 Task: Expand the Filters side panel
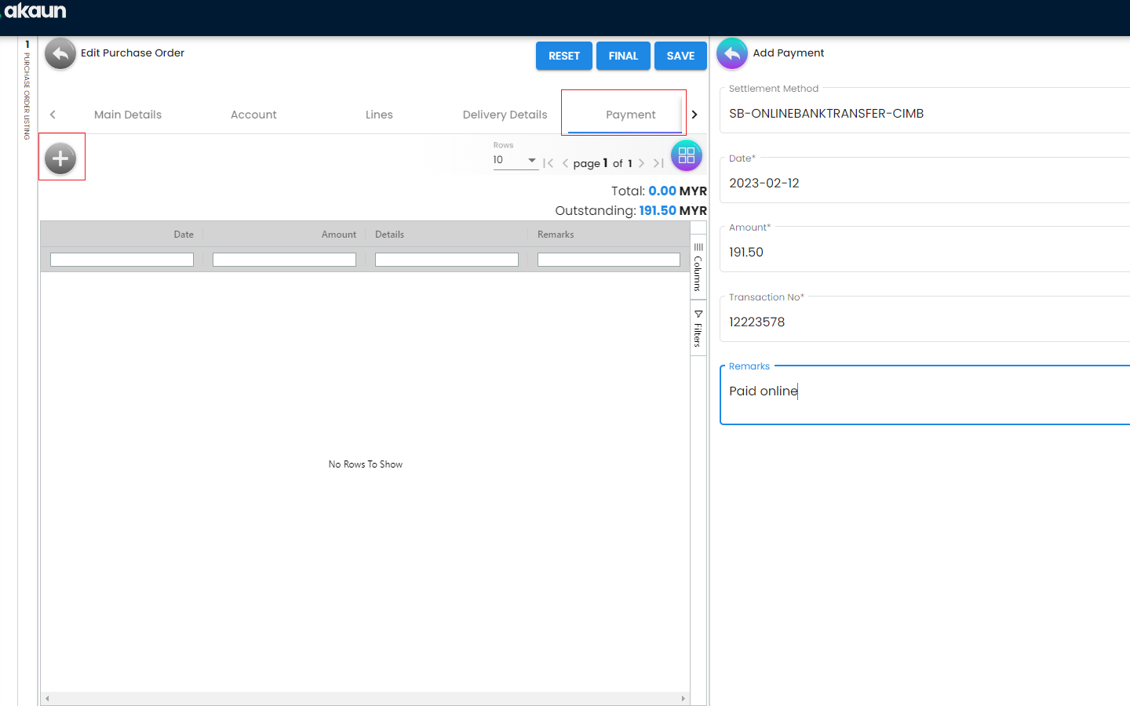pyautogui.click(x=698, y=328)
